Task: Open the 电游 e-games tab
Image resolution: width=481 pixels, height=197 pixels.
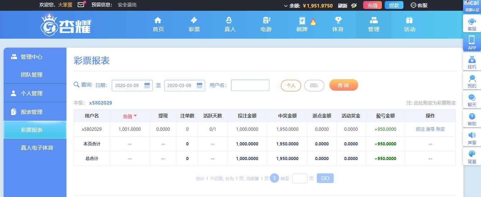Action: click(x=266, y=24)
